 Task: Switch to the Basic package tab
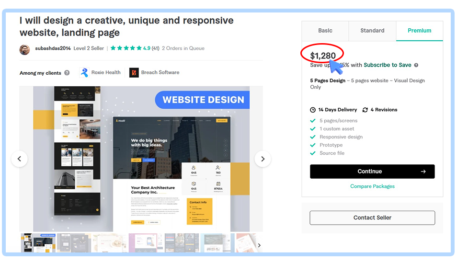pos(325,31)
